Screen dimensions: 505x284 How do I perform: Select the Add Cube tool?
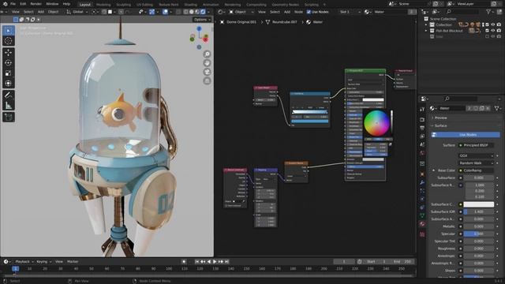[9, 117]
